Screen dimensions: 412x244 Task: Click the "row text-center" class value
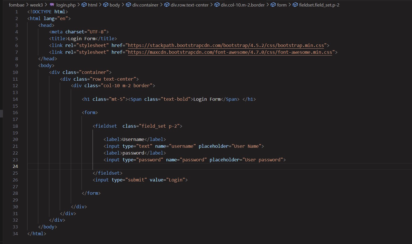point(113,79)
